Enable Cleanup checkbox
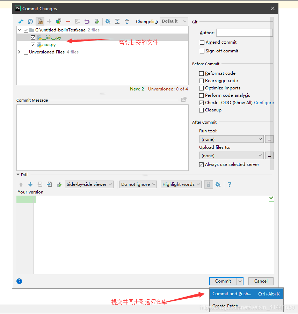 pyautogui.click(x=202, y=110)
